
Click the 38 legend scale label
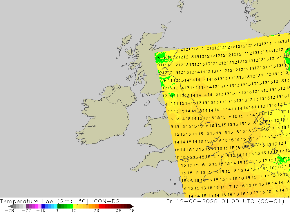119,211
